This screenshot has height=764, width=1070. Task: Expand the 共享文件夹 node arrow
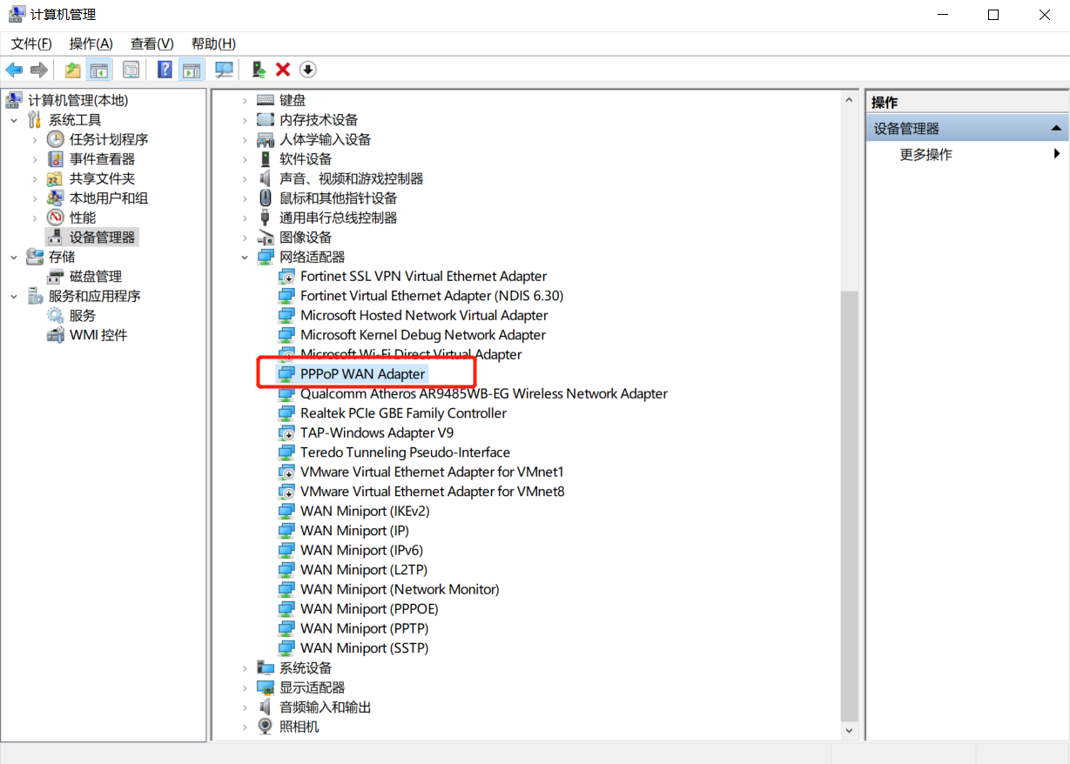[35, 178]
